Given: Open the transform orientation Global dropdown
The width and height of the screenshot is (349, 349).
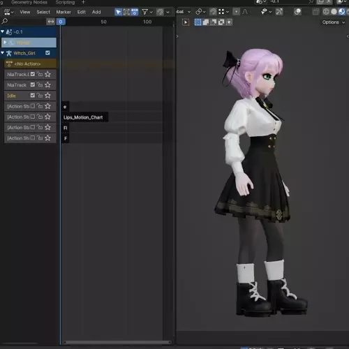Looking at the screenshot, I should coord(184,12).
